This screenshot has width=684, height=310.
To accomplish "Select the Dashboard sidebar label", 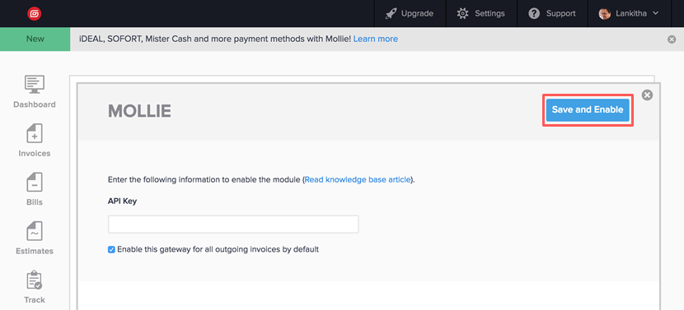I will click(35, 104).
